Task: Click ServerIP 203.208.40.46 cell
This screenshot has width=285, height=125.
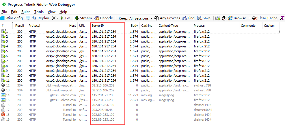Action: tap(102, 110)
